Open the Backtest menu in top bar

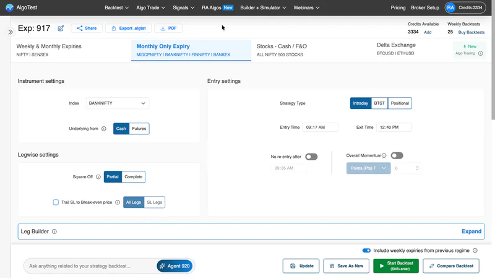(x=116, y=7)
